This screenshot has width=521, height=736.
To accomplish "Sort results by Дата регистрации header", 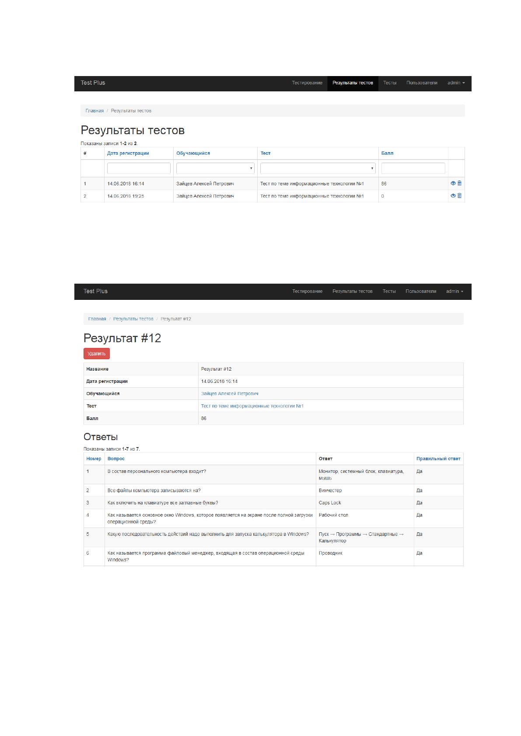I will pos(128,153).
